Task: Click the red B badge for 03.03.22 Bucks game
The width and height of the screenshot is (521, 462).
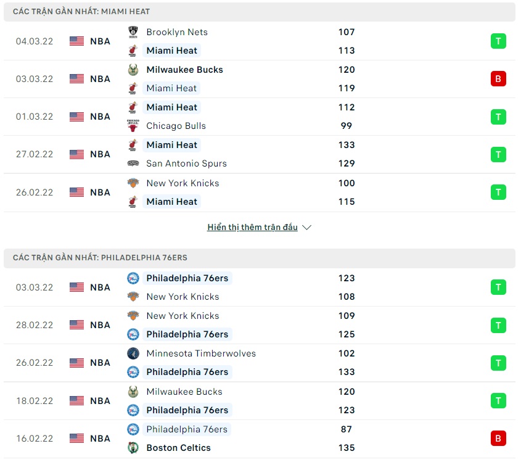Action: 498,79
